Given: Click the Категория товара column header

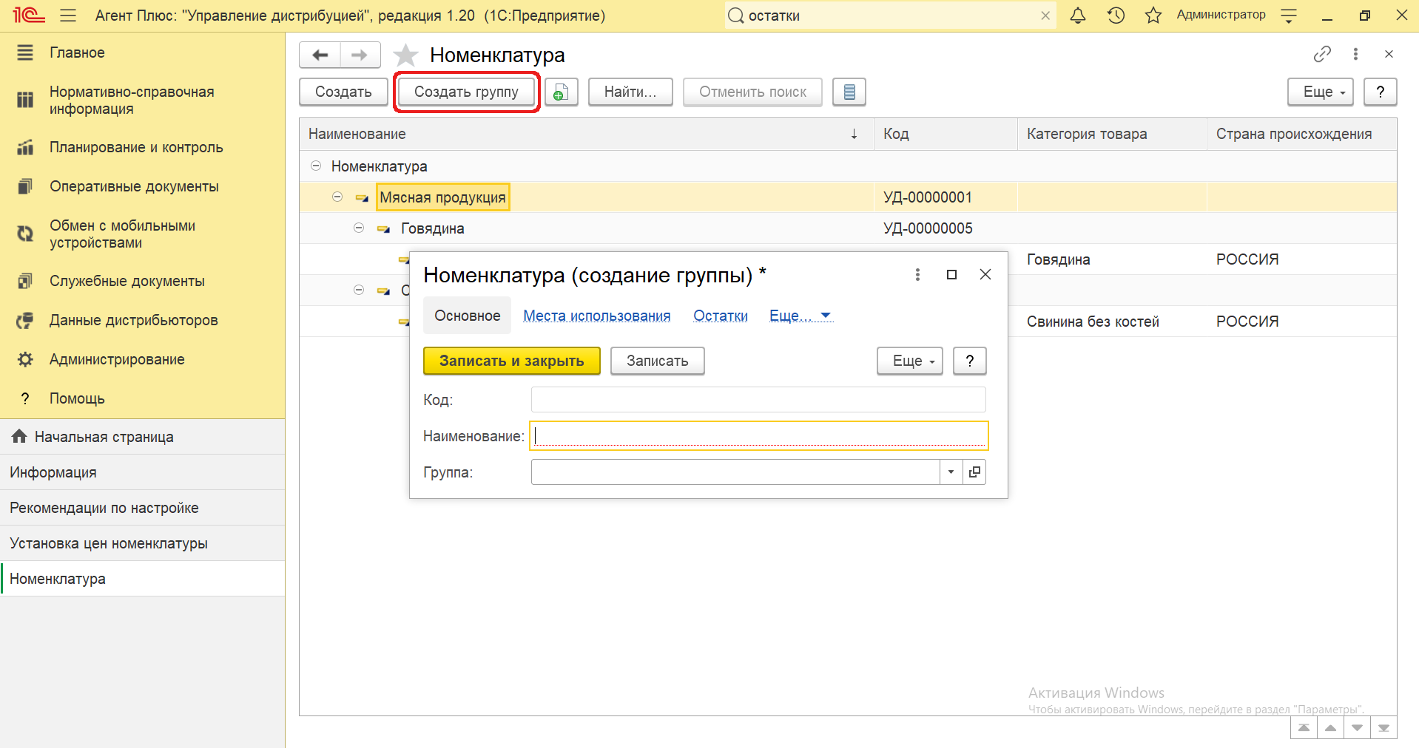Looking at the screenshot, I should (1112, 134).
